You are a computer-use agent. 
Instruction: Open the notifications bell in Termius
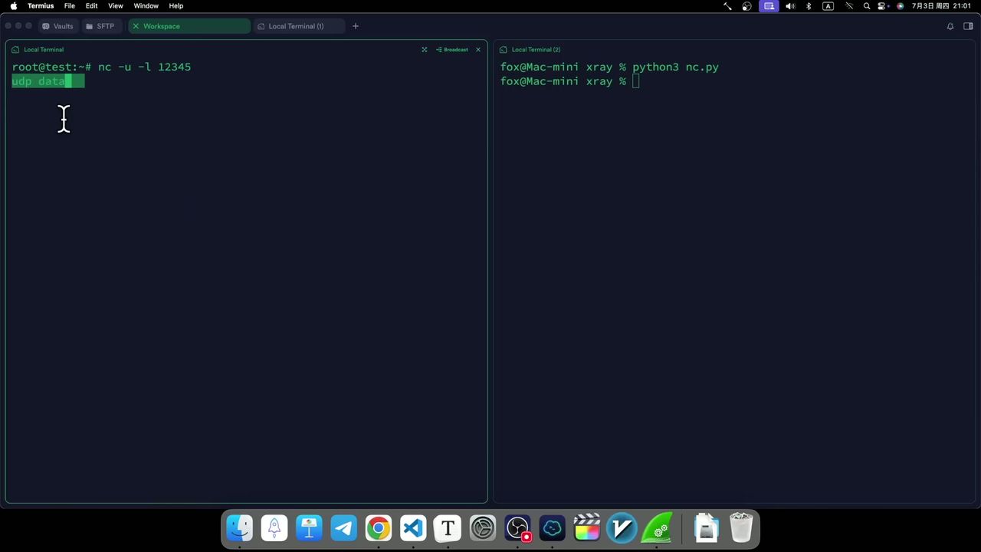coord(950,26)
